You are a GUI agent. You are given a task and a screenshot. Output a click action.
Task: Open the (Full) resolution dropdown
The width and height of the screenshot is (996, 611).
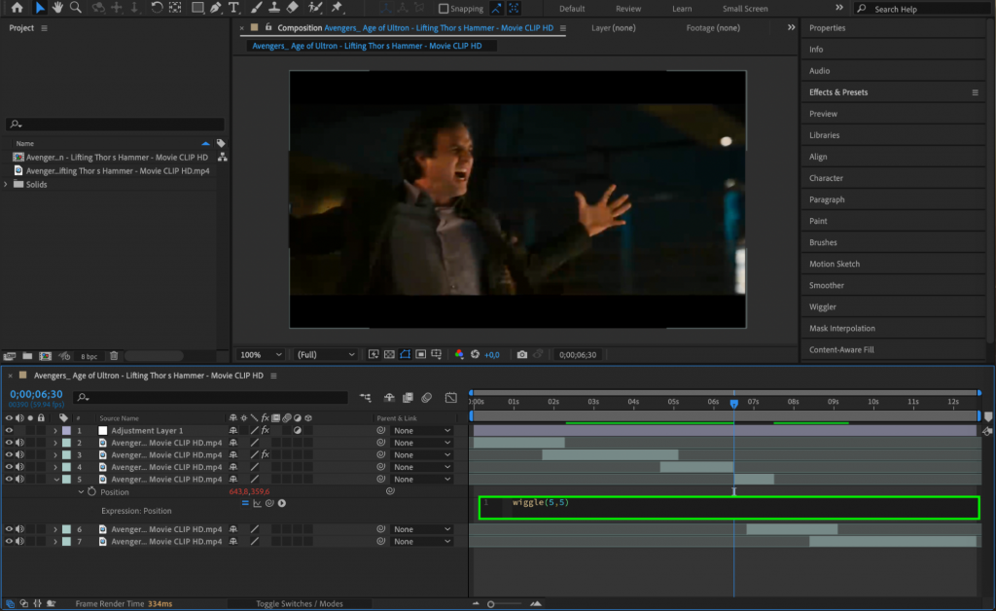[324, 354]
